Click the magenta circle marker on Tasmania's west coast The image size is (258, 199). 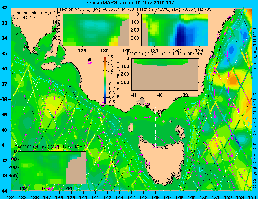pyautogui.click(x=147, y=163)
